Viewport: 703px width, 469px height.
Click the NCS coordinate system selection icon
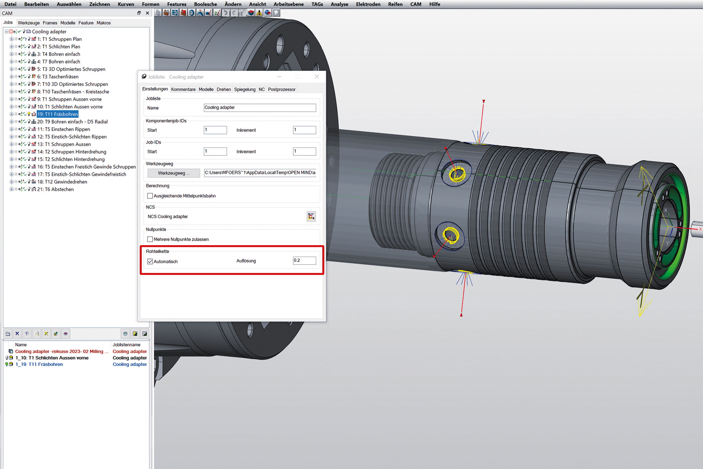click(x=311, y=216)
